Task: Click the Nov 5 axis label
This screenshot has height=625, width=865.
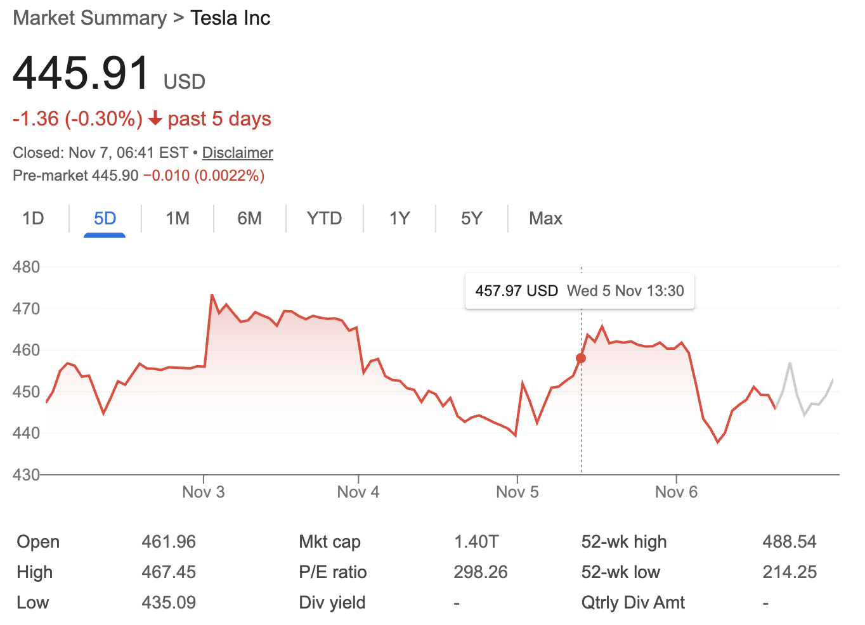Action: [x=517, y=491]
